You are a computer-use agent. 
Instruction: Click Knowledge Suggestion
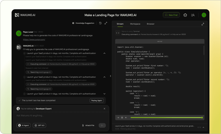[x=83, y=23]
